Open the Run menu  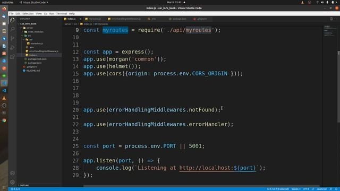point(52,13)
